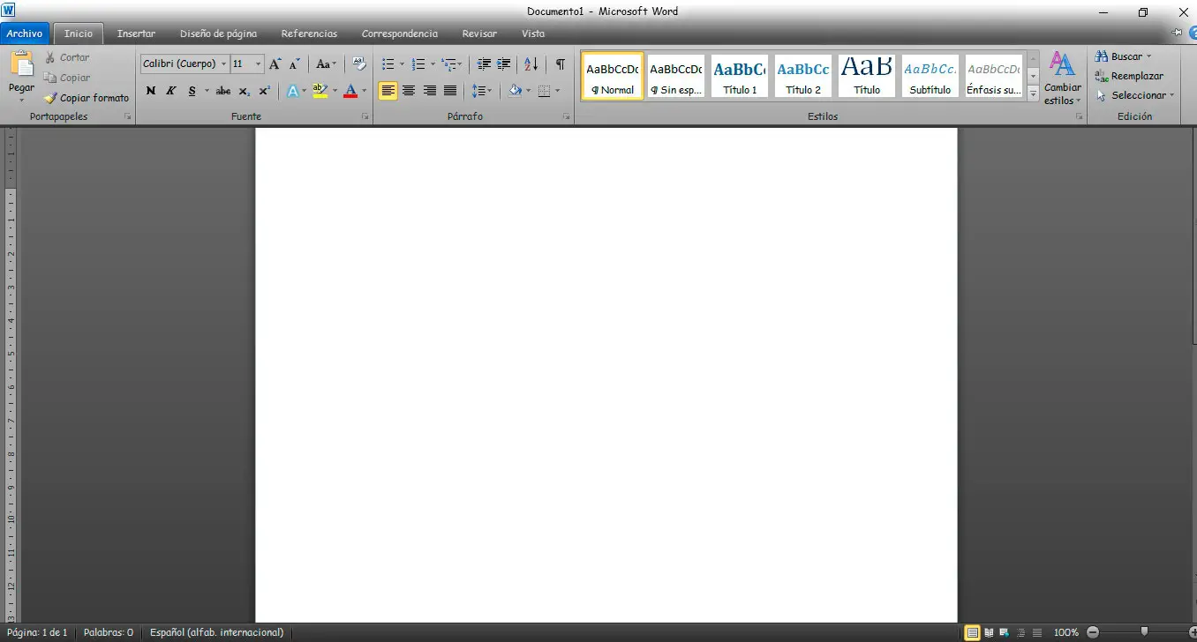Open the Archivo tab
The image size is (1197, 642).
[25, 34]
